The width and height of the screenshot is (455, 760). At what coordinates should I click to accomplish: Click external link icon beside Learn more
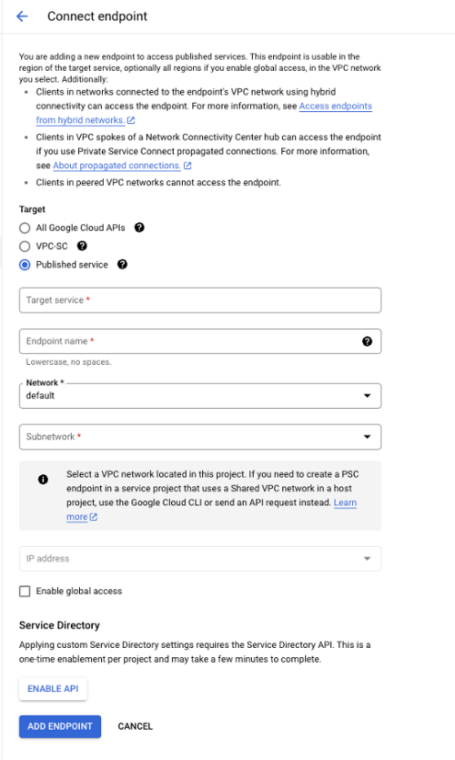(x=94, y=517)
